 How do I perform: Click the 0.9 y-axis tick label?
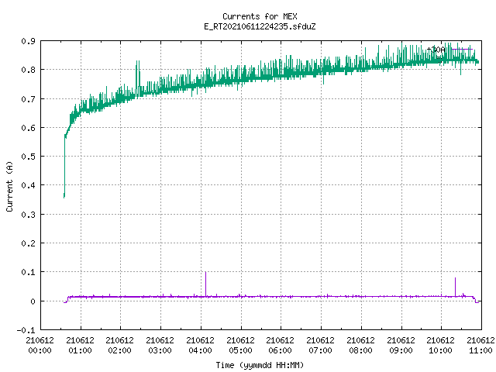pos(29,41)
